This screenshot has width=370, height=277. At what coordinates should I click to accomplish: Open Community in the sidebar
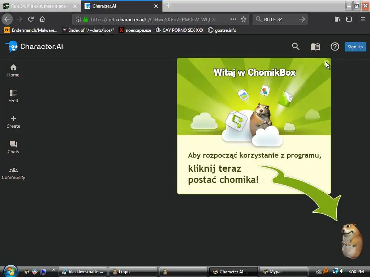pyautogui.click(x=13, y=173)
